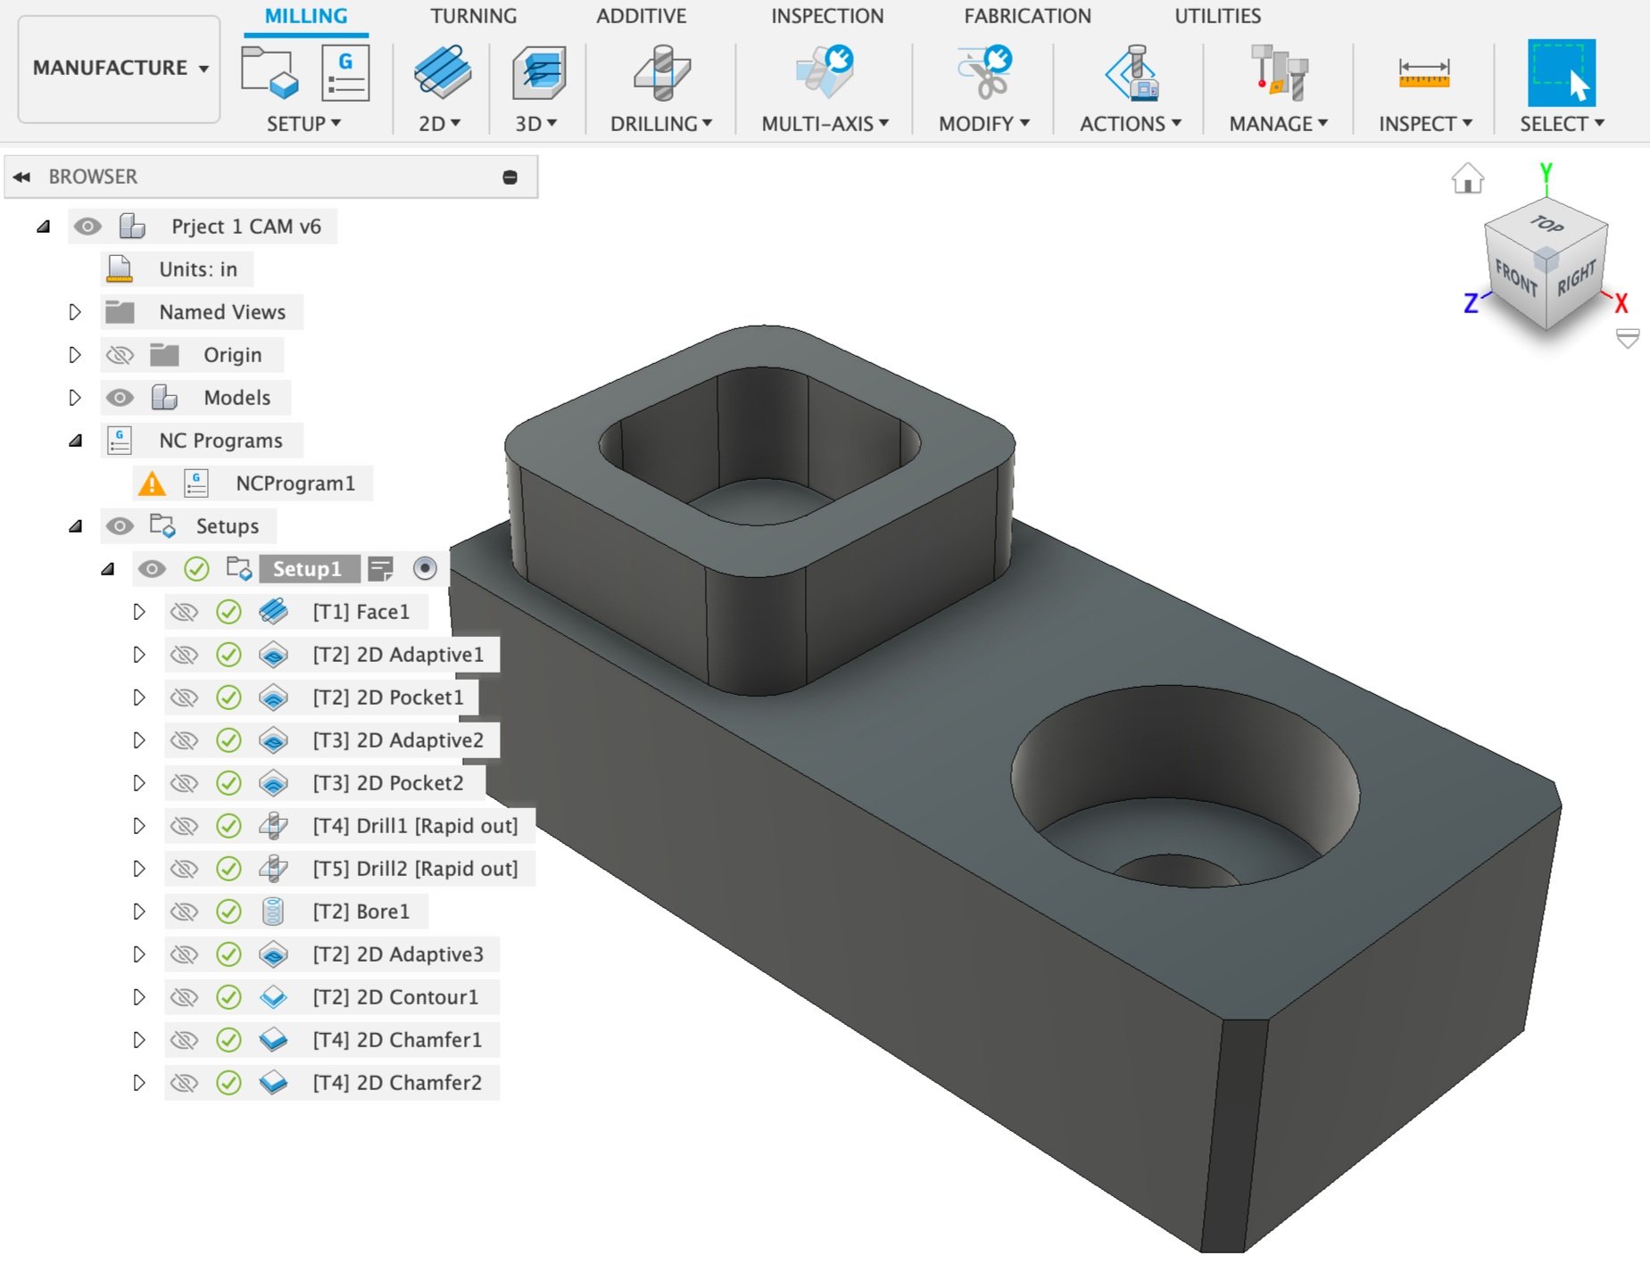Viewport: 1650px width, 1272px height.
Task: Hide Setup1 with its eye icon
Action: (152, 569)
